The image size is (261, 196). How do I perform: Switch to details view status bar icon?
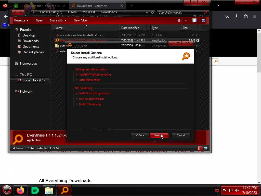(x=200, y=148)
